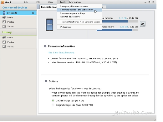Open the Information menu
Screen dimensions: 163x122
point(75,2)
